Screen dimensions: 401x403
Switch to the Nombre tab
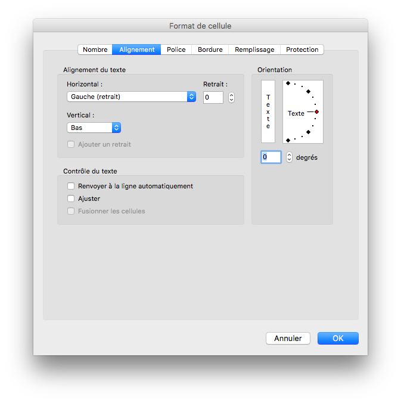pos(95,49)
